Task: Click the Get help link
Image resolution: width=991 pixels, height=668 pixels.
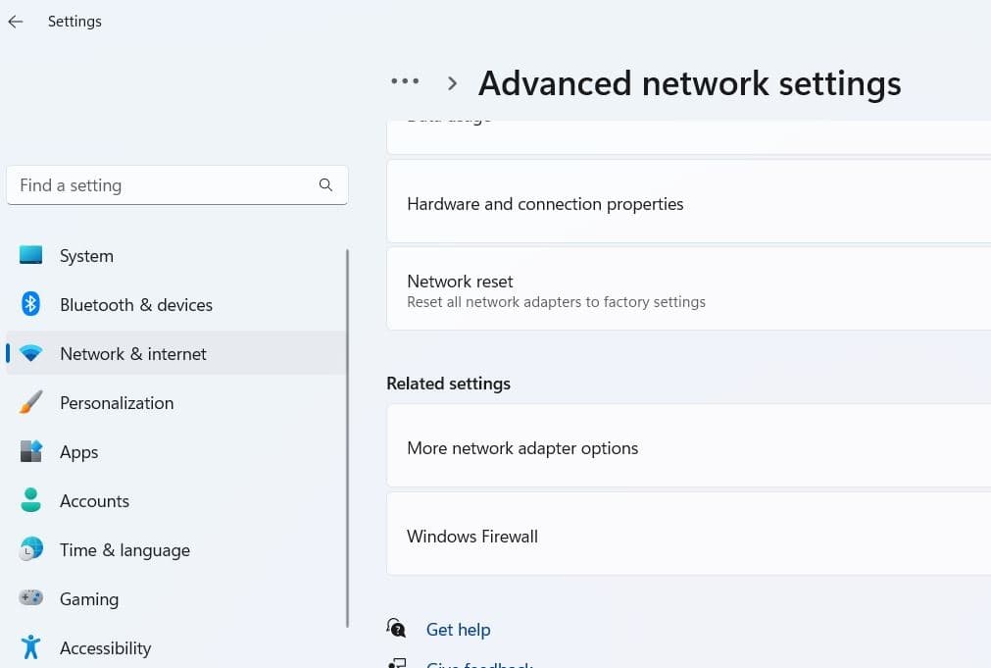Action: click(458, 630)
